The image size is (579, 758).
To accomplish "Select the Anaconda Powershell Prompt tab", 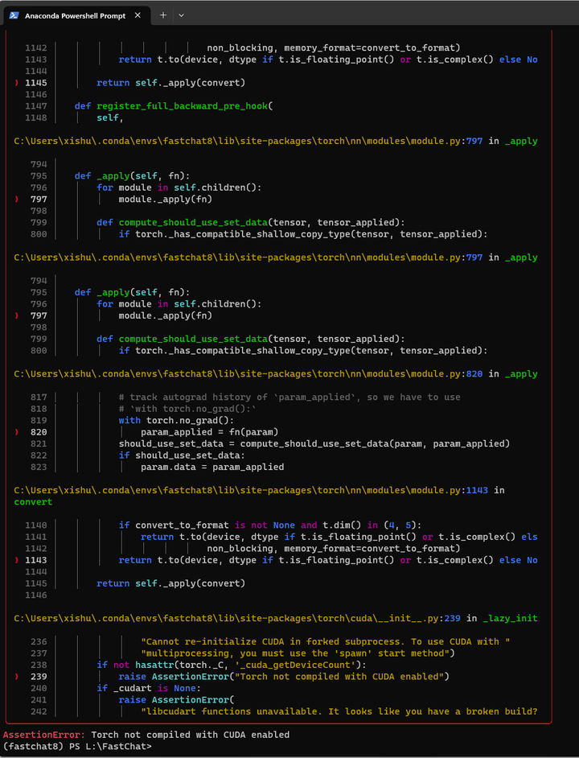I will click(x=76, y=15).
